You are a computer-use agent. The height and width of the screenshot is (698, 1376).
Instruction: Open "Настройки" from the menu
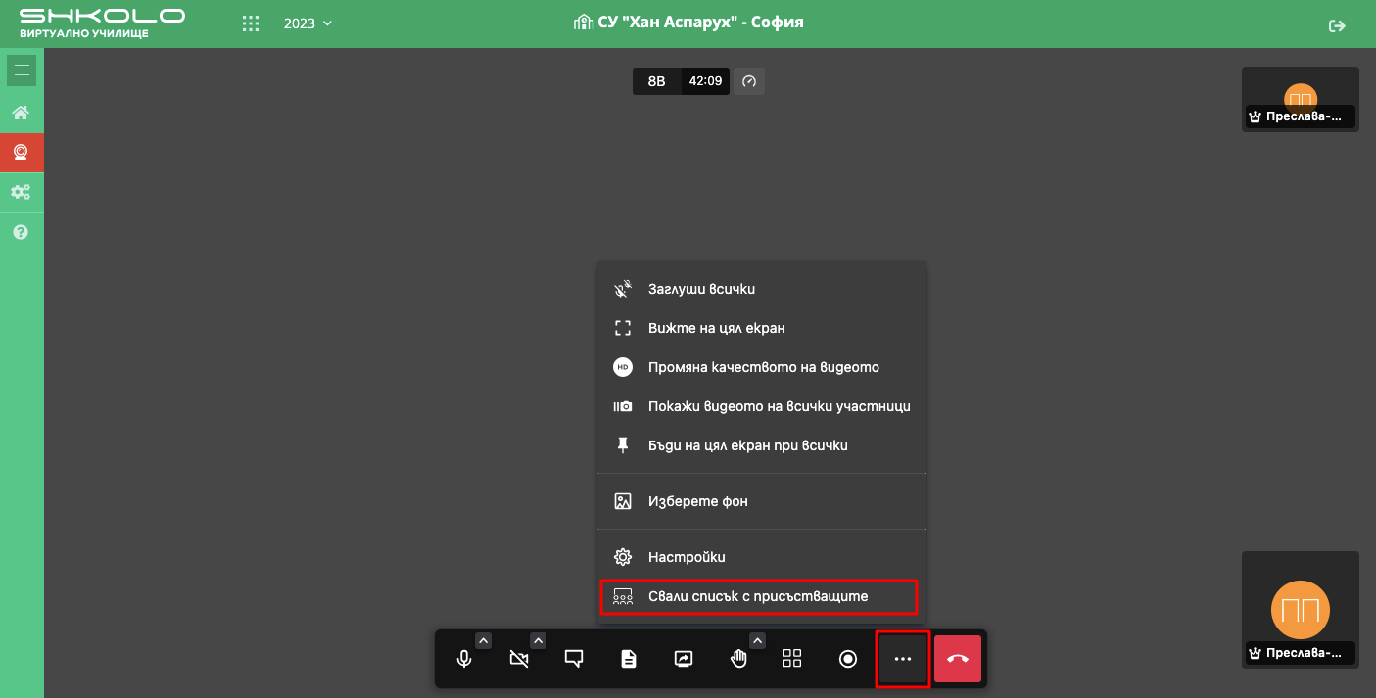762,557
